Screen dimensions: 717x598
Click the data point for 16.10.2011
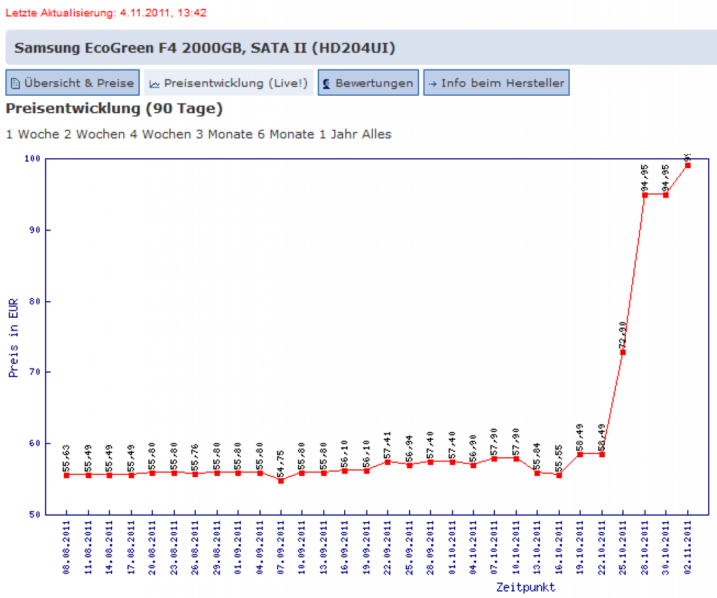559,475
